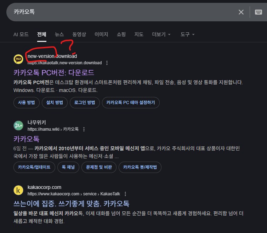267x233 pixels.
Task: Open options menu for kakaocorp.com result
Action: (x=125, y=194)
